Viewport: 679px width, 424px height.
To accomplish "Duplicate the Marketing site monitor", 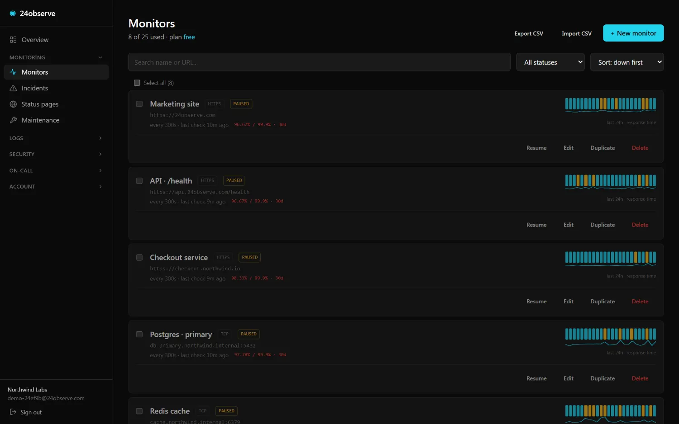I will [x=602, y=148].
